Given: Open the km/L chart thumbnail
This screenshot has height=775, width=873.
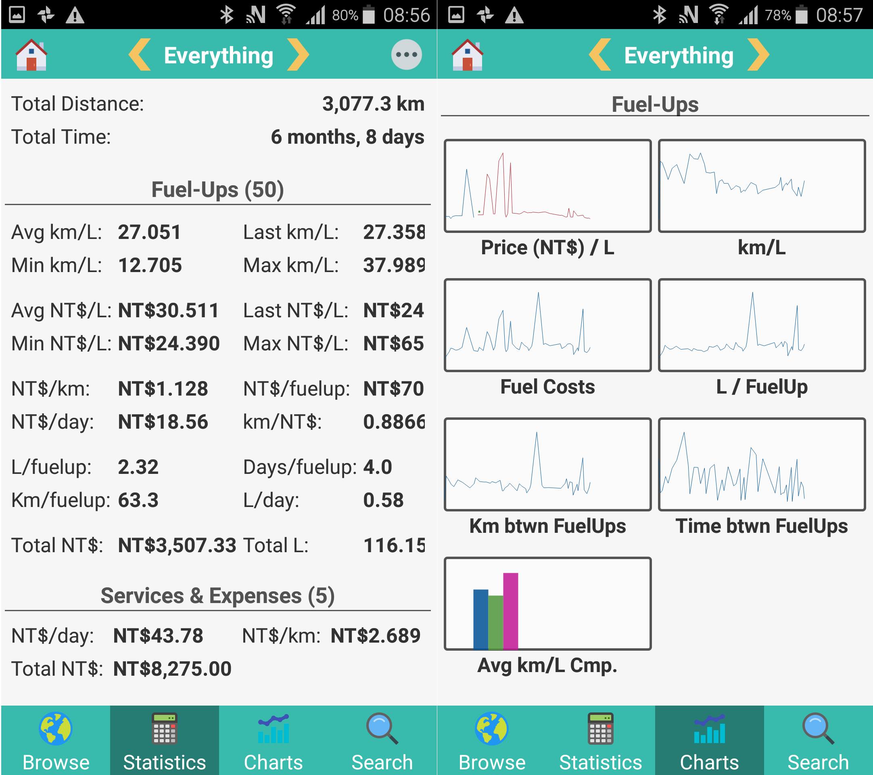Looking at the screenshot, I should pos(762,186).
